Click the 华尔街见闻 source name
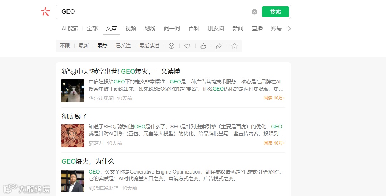This screenshot has height=196, width=386. 101,98
